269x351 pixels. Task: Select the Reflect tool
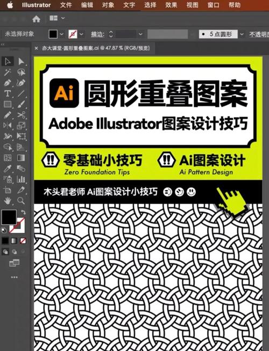click(8, 125)
